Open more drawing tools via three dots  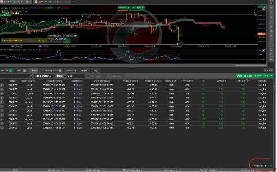271,60
